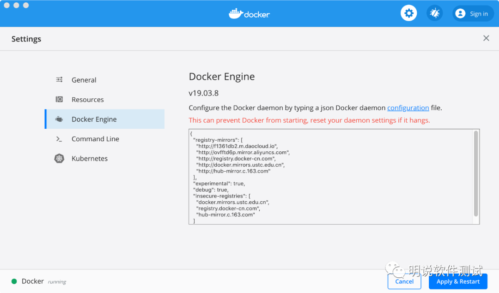
Task: Click the Resources disk icon
Action: 59,100
